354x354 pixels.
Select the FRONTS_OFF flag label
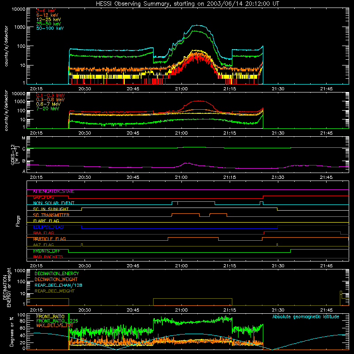click(46, 251)
